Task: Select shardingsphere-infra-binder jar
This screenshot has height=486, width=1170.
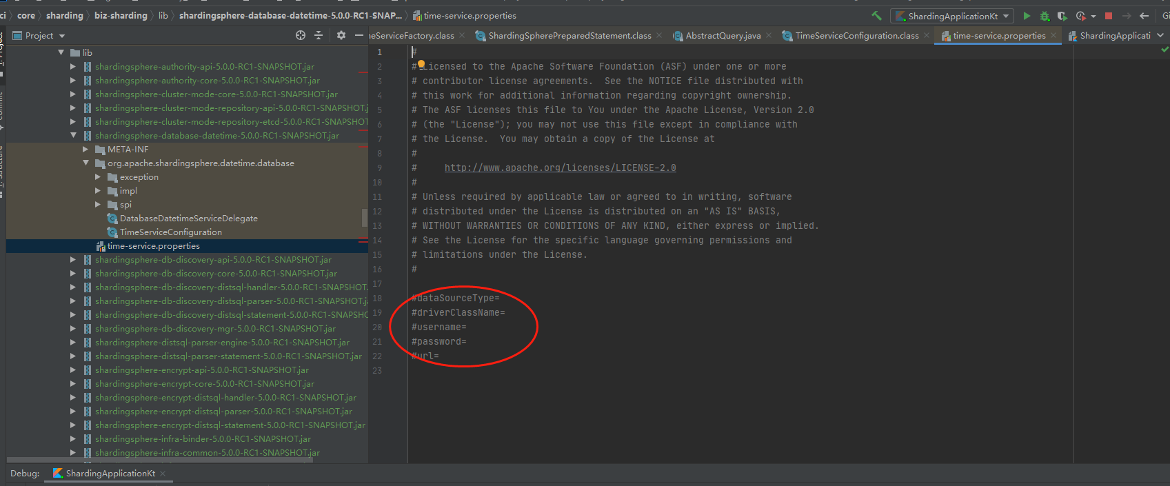Action: [x=203, y=438]
